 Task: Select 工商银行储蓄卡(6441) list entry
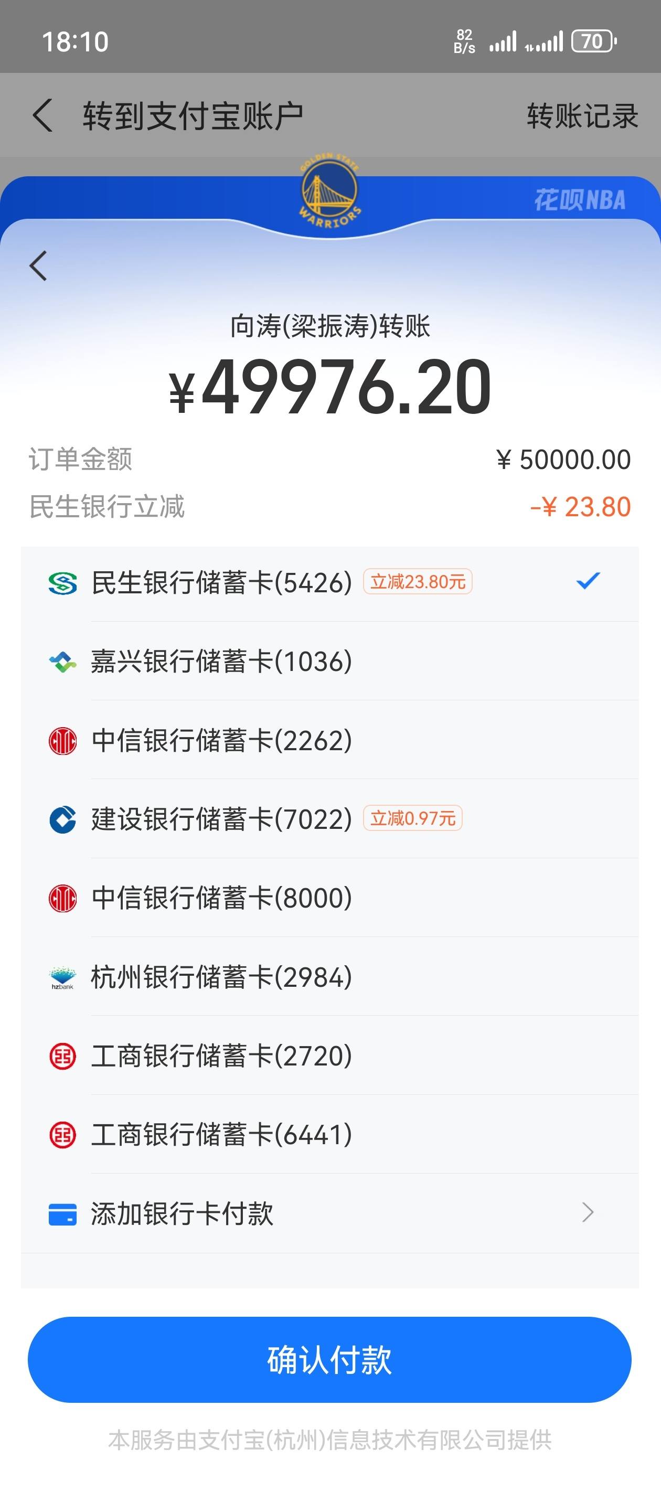tap(329, 1134)
